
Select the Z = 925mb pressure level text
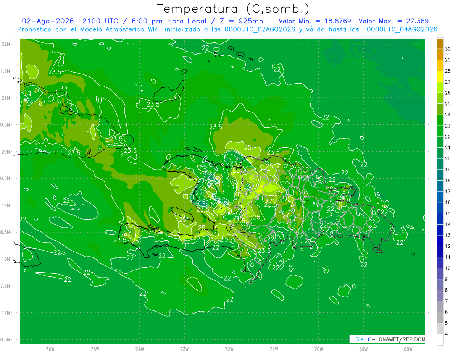click(x=240, y=21)
